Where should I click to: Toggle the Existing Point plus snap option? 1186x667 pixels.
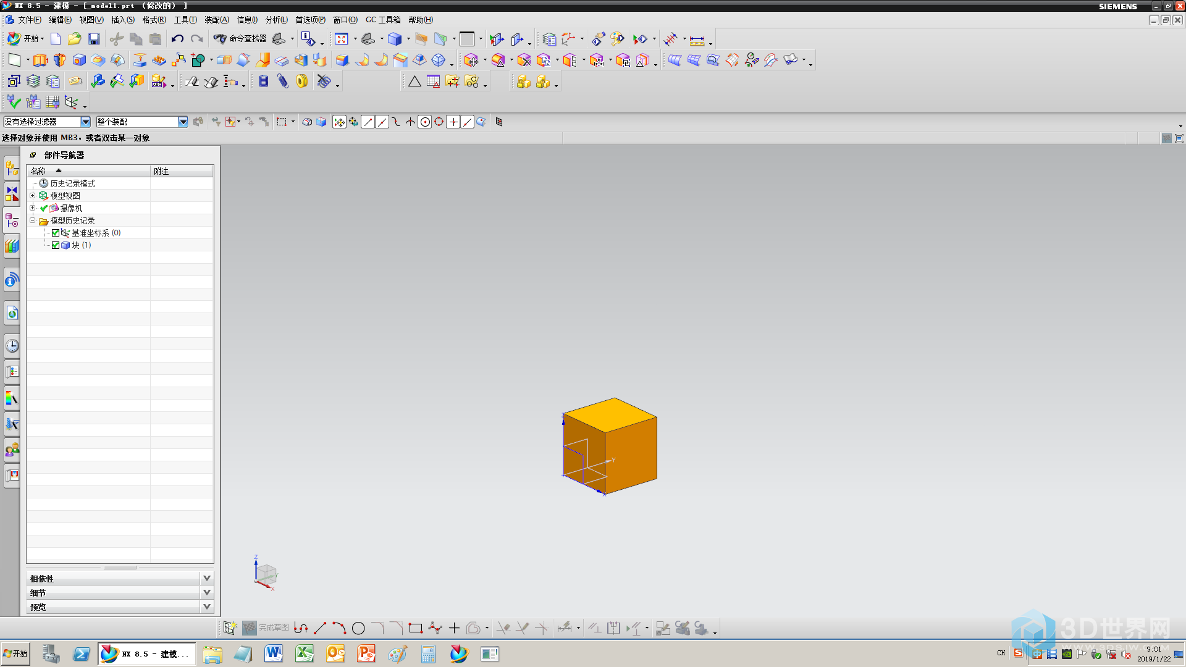pyautogui.click(x=453, y=122)
